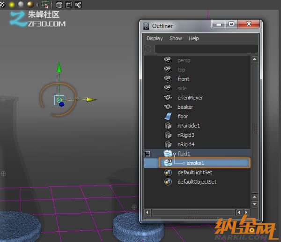Click the nParticle1 node icon

[x=168, y=126]
